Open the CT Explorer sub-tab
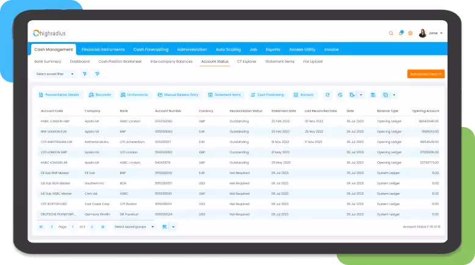This screenshot has width=475, height=265. [x=247, y=62]
